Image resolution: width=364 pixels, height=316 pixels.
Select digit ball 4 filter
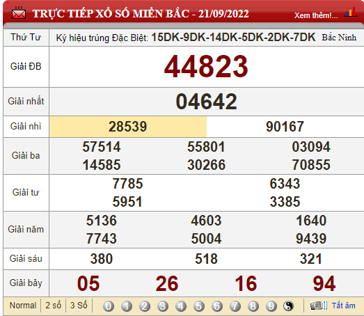[181, 306]
